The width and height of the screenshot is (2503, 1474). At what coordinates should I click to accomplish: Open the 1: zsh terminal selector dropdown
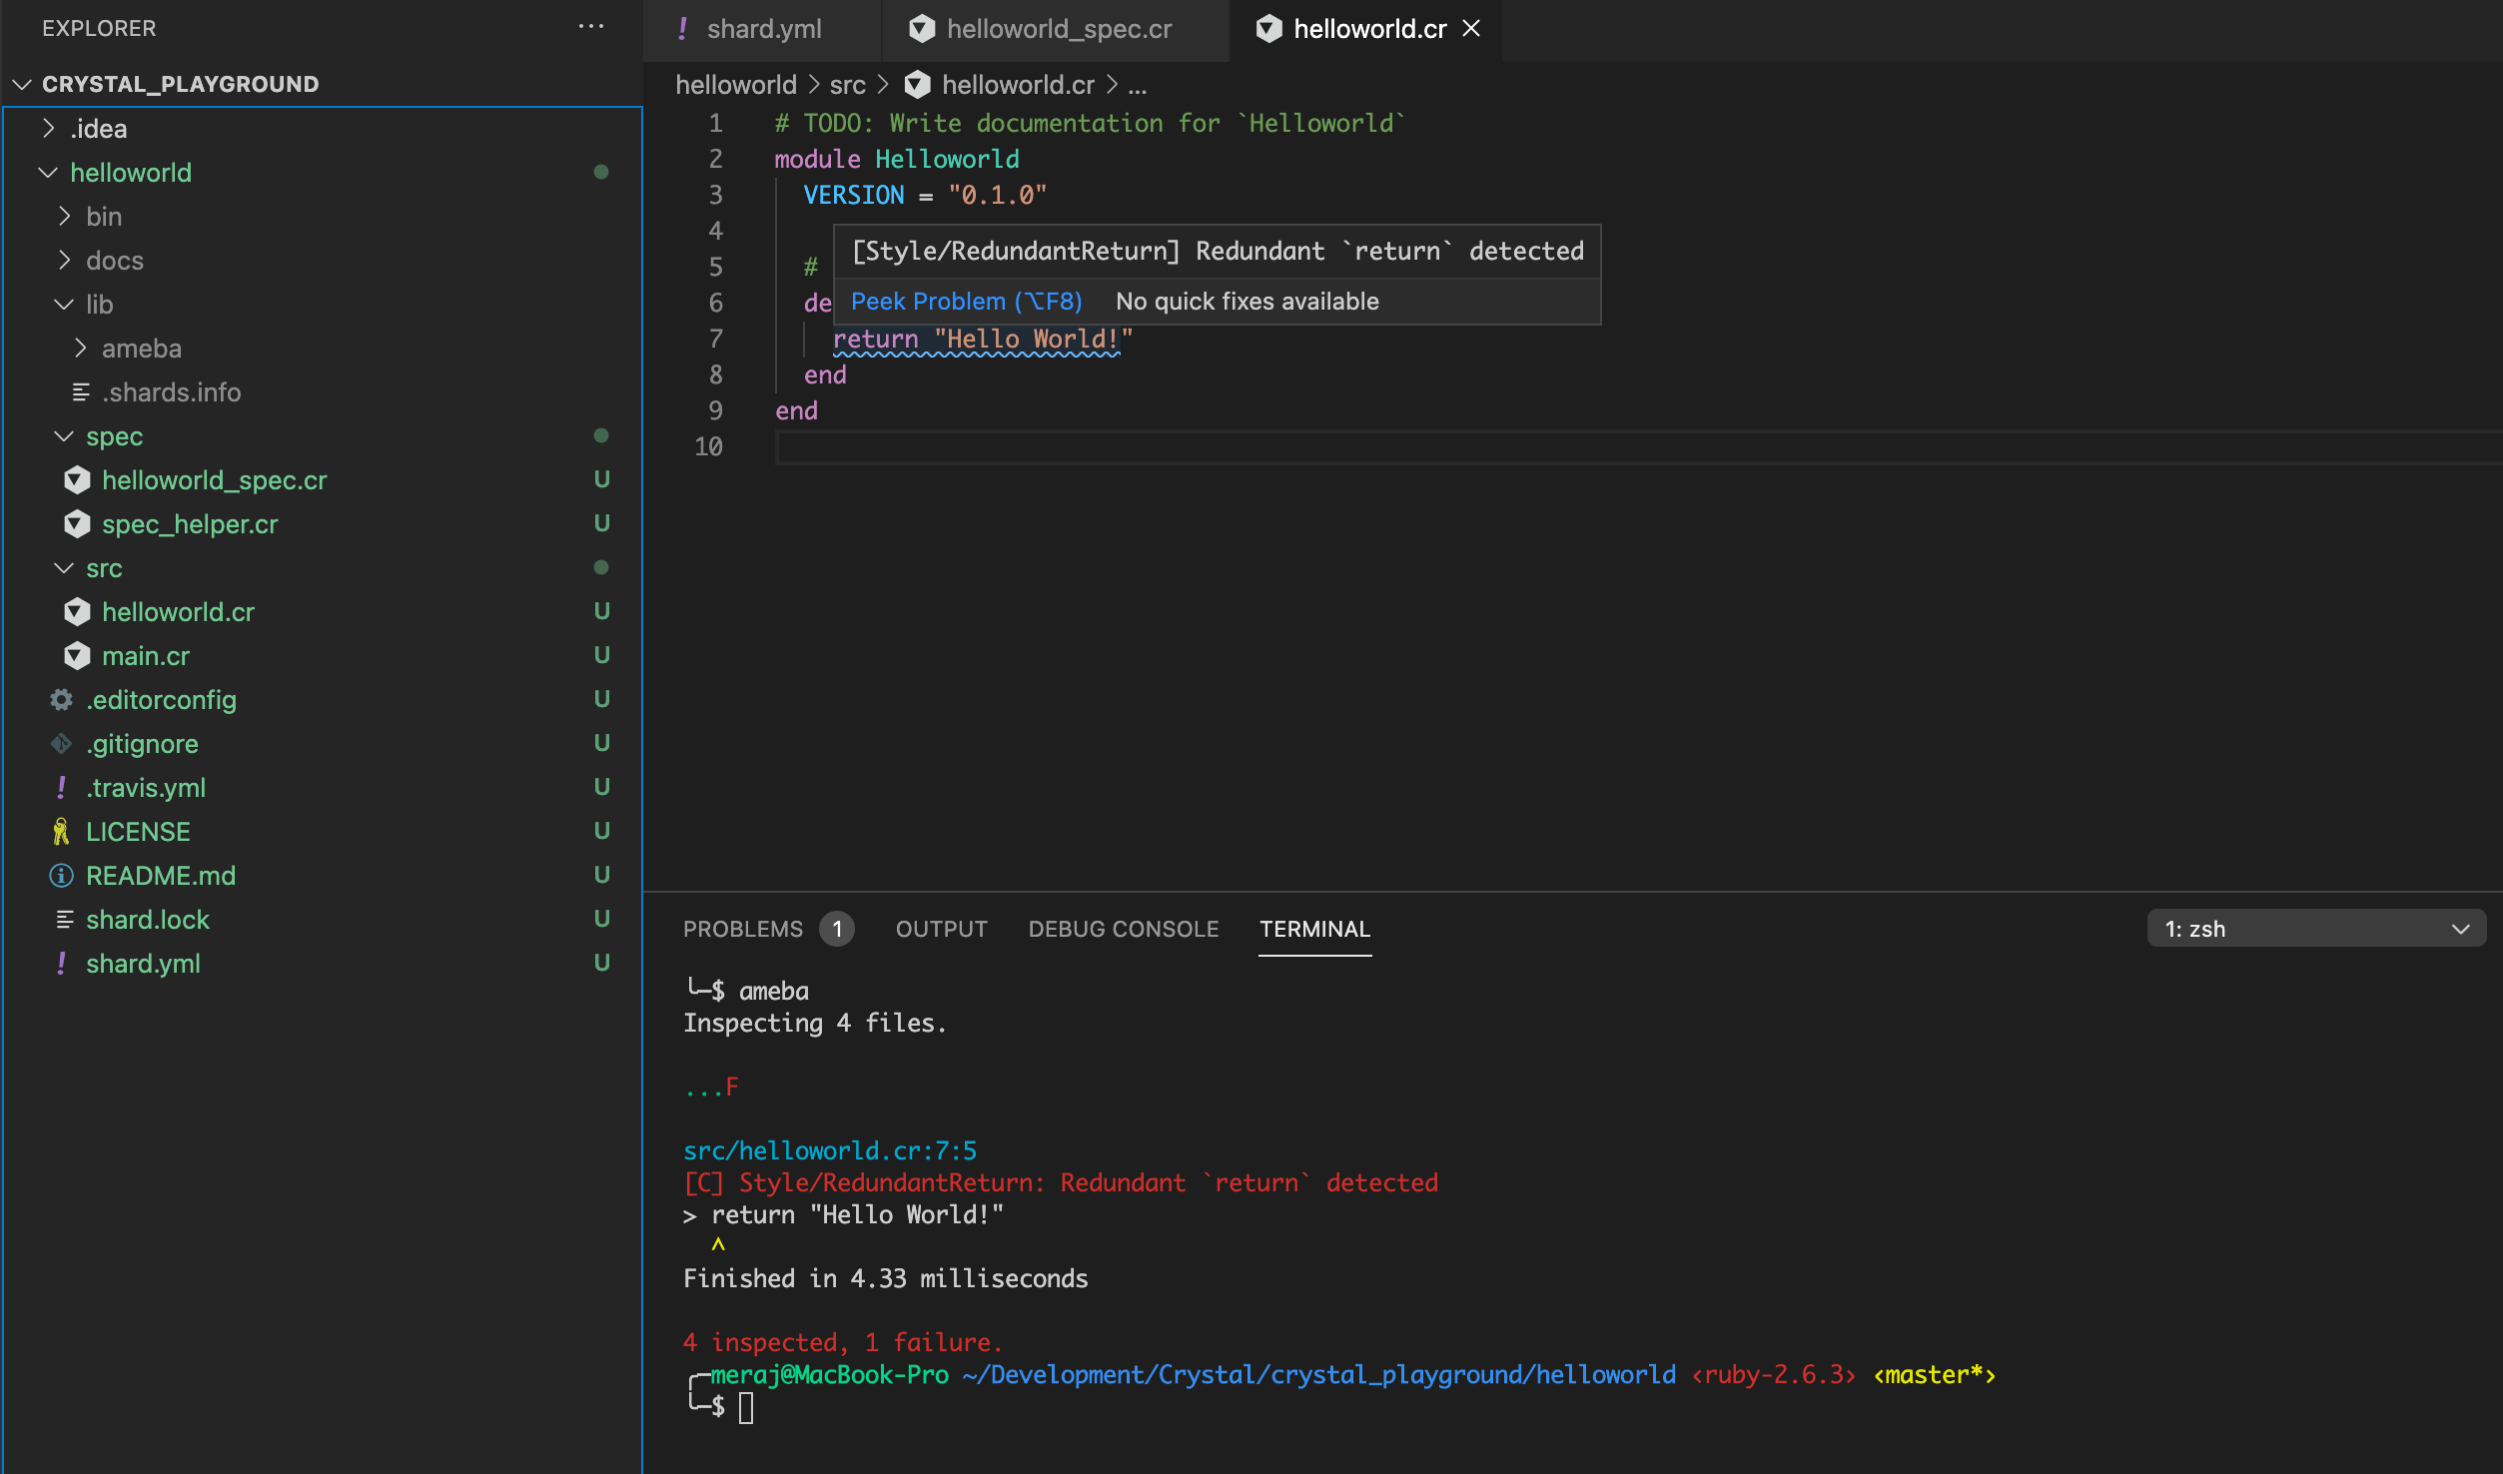[x=2315, y=928]
